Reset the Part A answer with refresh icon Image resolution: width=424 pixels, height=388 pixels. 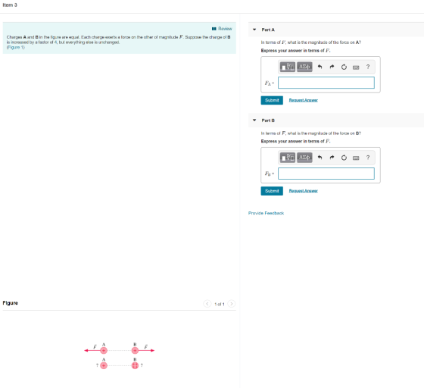click(344, 67)
